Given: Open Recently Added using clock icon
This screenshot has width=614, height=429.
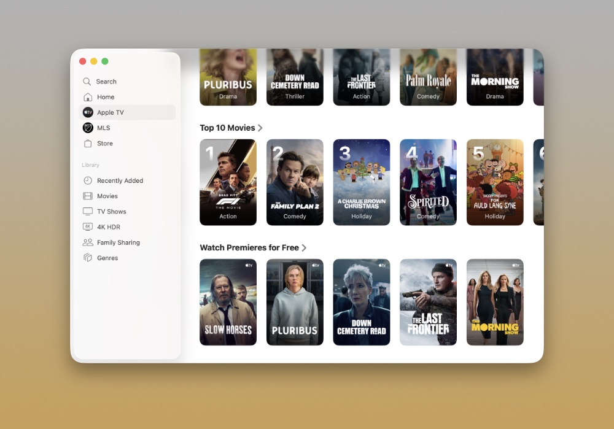Looking at the screenshot, I should 88,180.
